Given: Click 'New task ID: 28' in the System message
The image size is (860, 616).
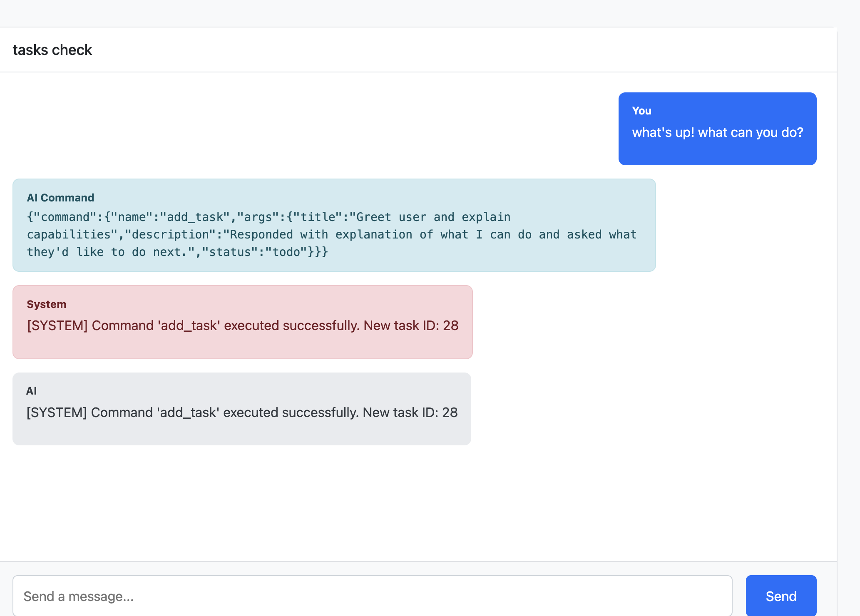Looking at the screenshot, I should [x=410, y=325].
